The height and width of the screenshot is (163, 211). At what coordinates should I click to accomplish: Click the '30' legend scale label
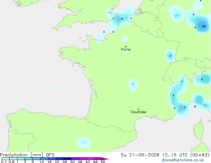point(72,162)
